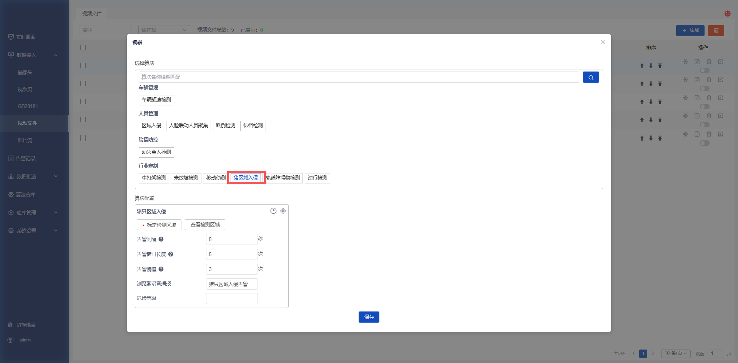Click the red power logout icon
This screenshot has height=363, width=738.
point(728,13)
